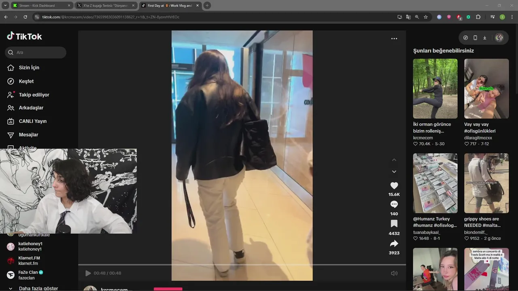
Task: Click the Ara search field
Action: (x=36, y=53)
